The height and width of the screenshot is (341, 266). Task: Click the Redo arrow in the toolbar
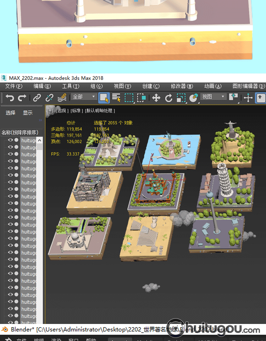coord(22,98)
